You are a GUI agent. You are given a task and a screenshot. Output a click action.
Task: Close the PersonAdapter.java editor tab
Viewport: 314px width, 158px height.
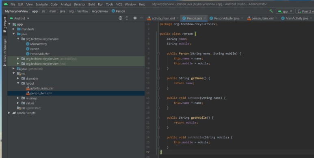point(242,18)
